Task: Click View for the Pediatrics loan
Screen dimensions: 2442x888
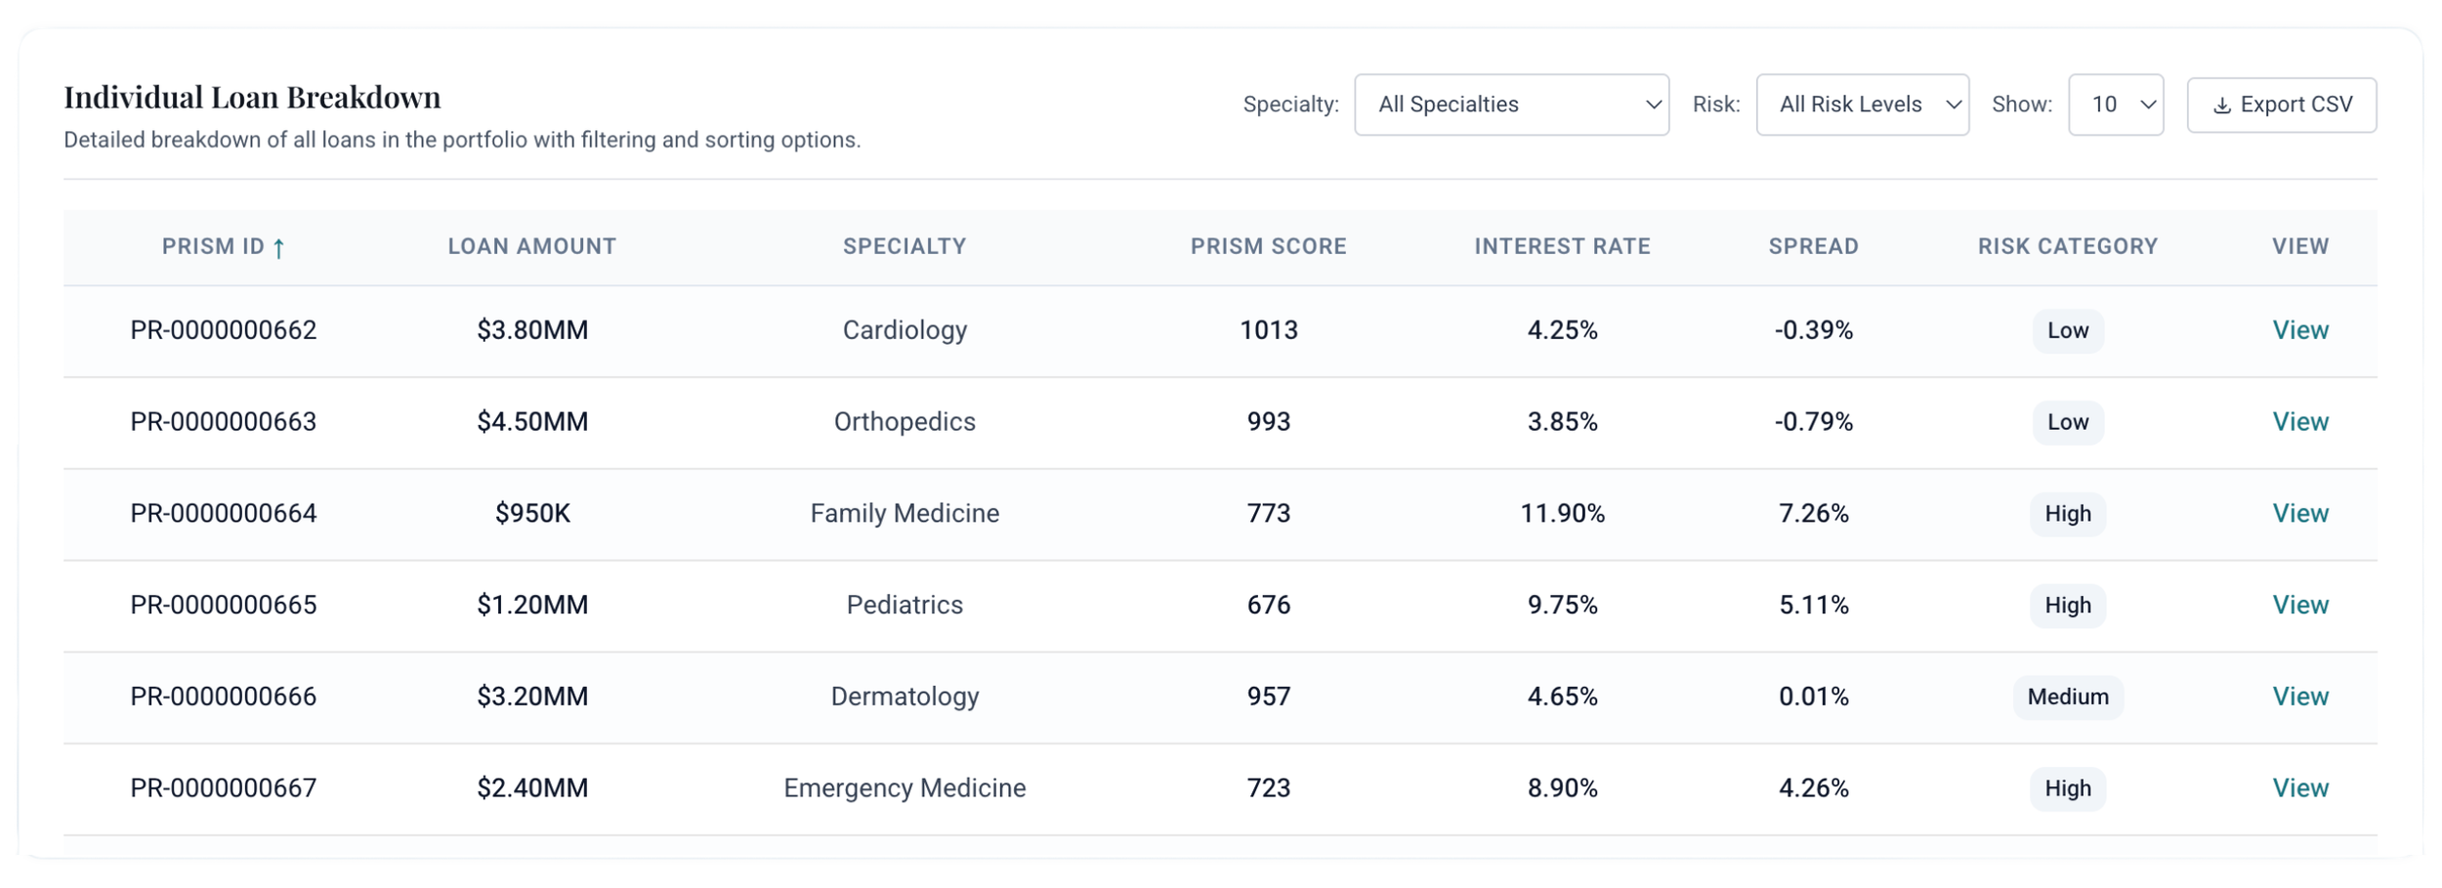Action: [x=2299, y=606]
